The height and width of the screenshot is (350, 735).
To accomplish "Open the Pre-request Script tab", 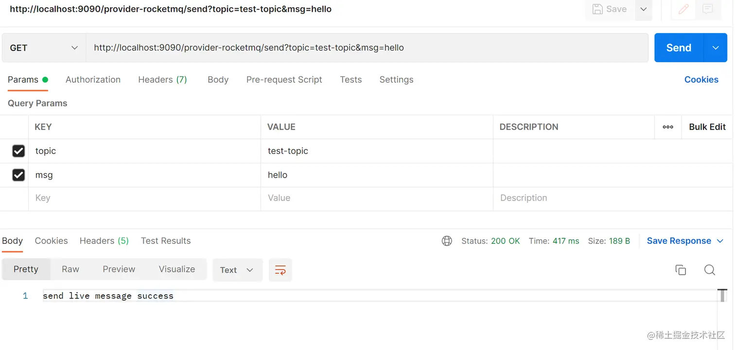I will (x=284, y=80).
